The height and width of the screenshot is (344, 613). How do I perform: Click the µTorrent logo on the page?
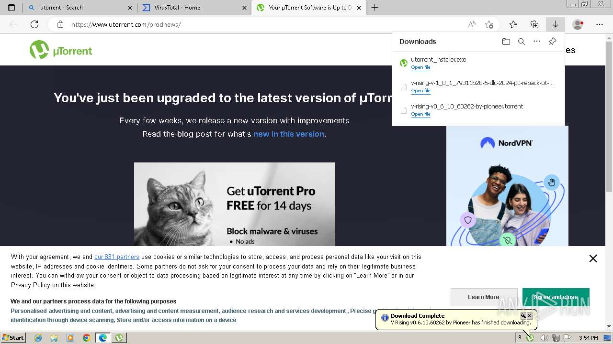coord(61,50)
